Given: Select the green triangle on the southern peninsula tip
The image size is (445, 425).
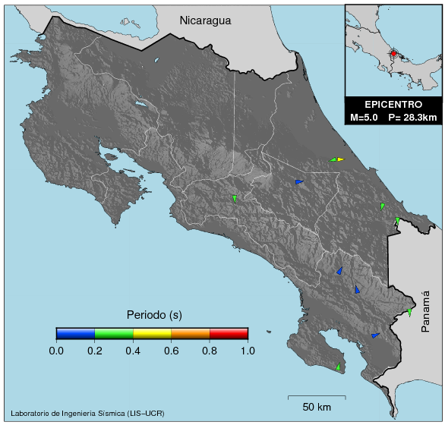Looking at the screenshot, I should tap(338, 367).
